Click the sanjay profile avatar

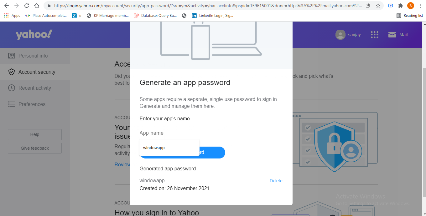coord(340,35)
